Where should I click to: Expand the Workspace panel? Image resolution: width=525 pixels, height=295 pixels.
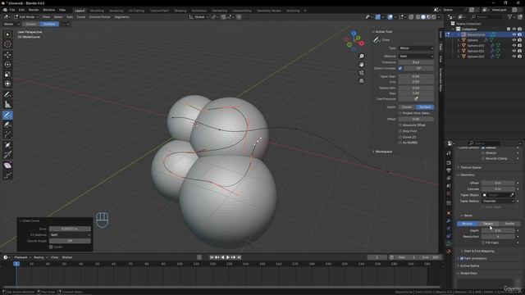pyautogui.click(x=383, y=152)
